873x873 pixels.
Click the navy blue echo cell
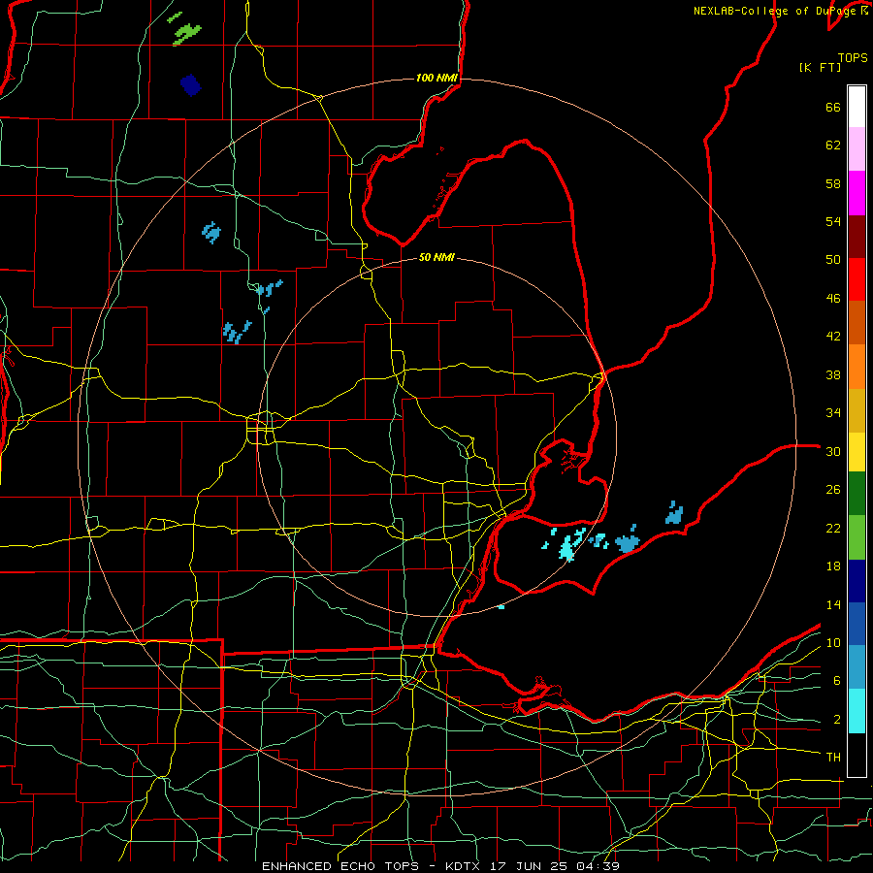pyautogui.click(x=190, y=85)
